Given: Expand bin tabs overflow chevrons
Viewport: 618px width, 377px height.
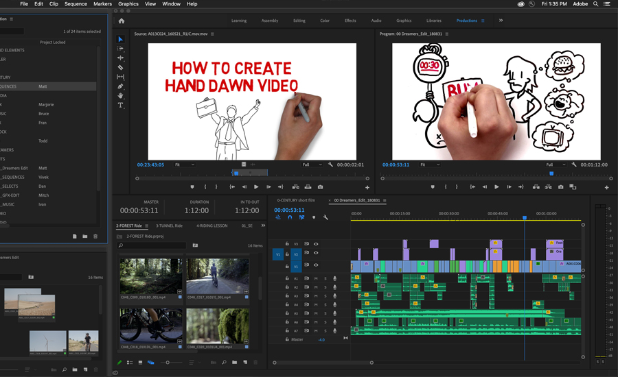Looking at the screenshot, I should point(263,226).
